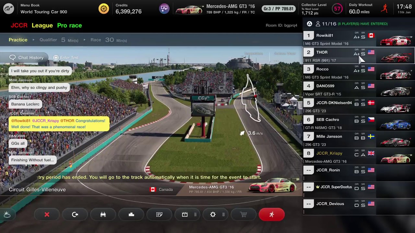Select the Practice session tab
415x233 pixels.
(x=18, y=40)
